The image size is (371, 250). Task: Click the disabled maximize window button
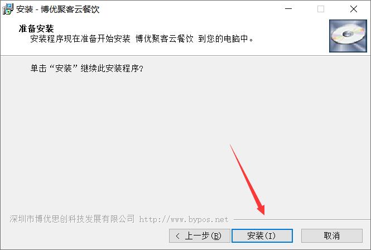(321, 9)
